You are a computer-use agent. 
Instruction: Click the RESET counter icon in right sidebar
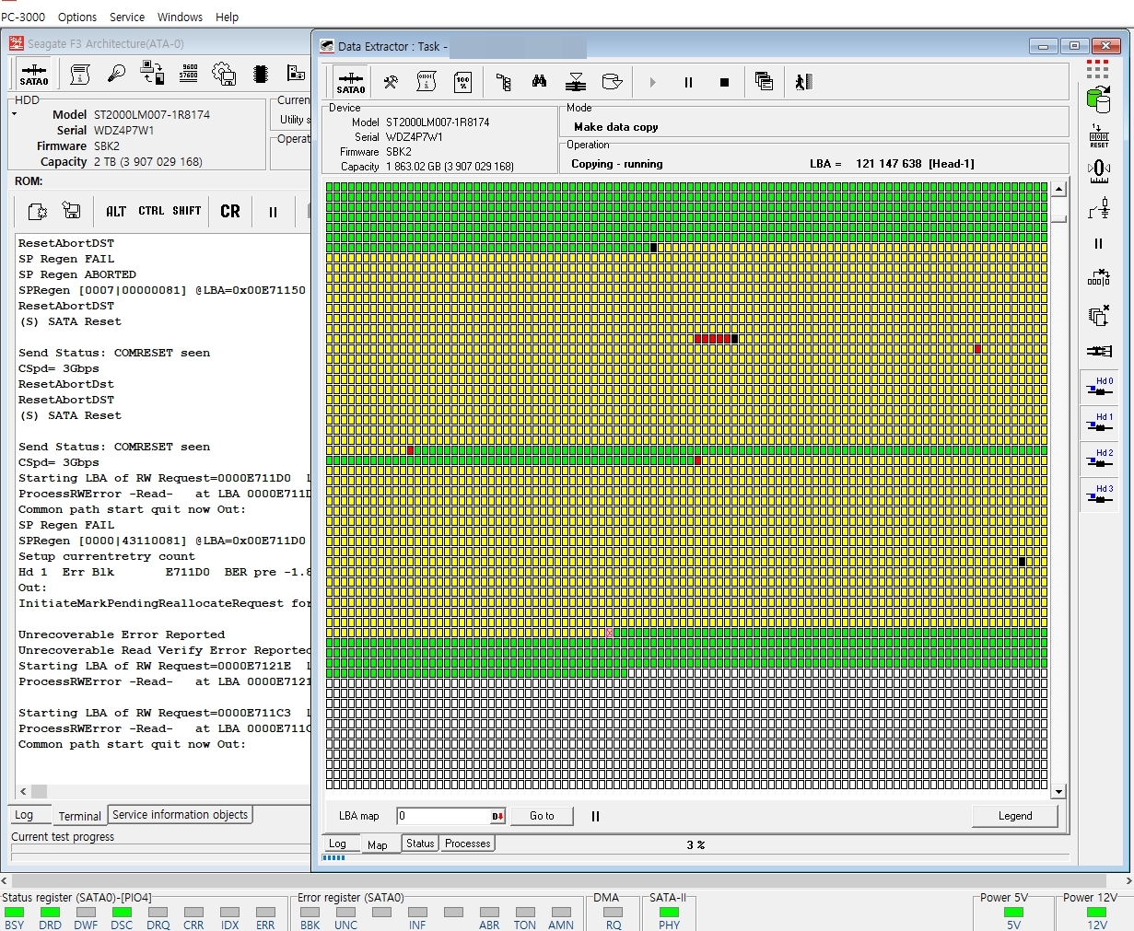[x=1099, y=136]
